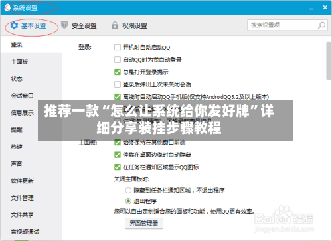Open 热键 settings in sidebar

[x=31, y=147]
